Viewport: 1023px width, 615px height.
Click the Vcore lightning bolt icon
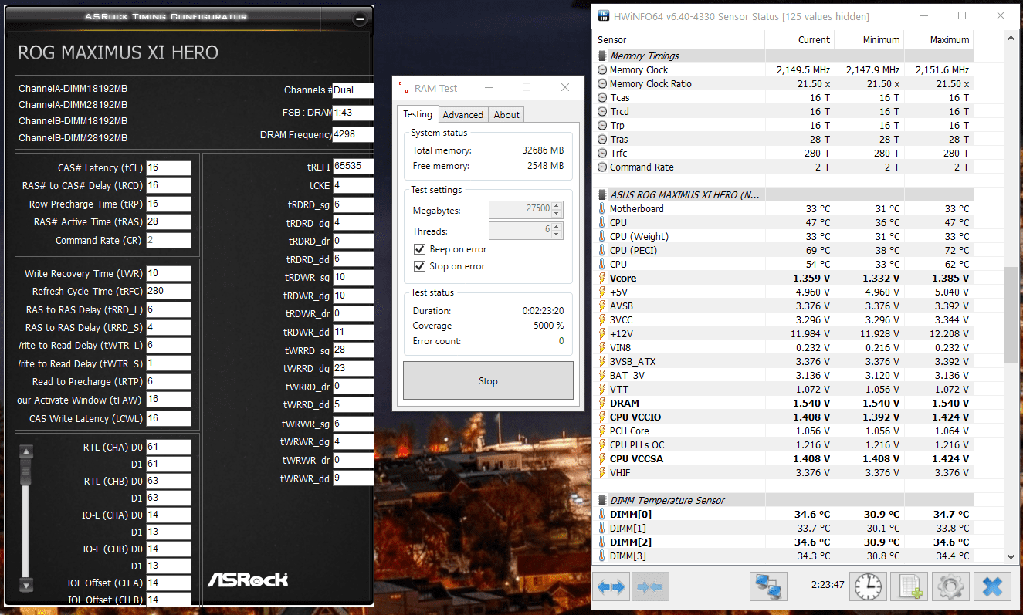click(602, 278)
